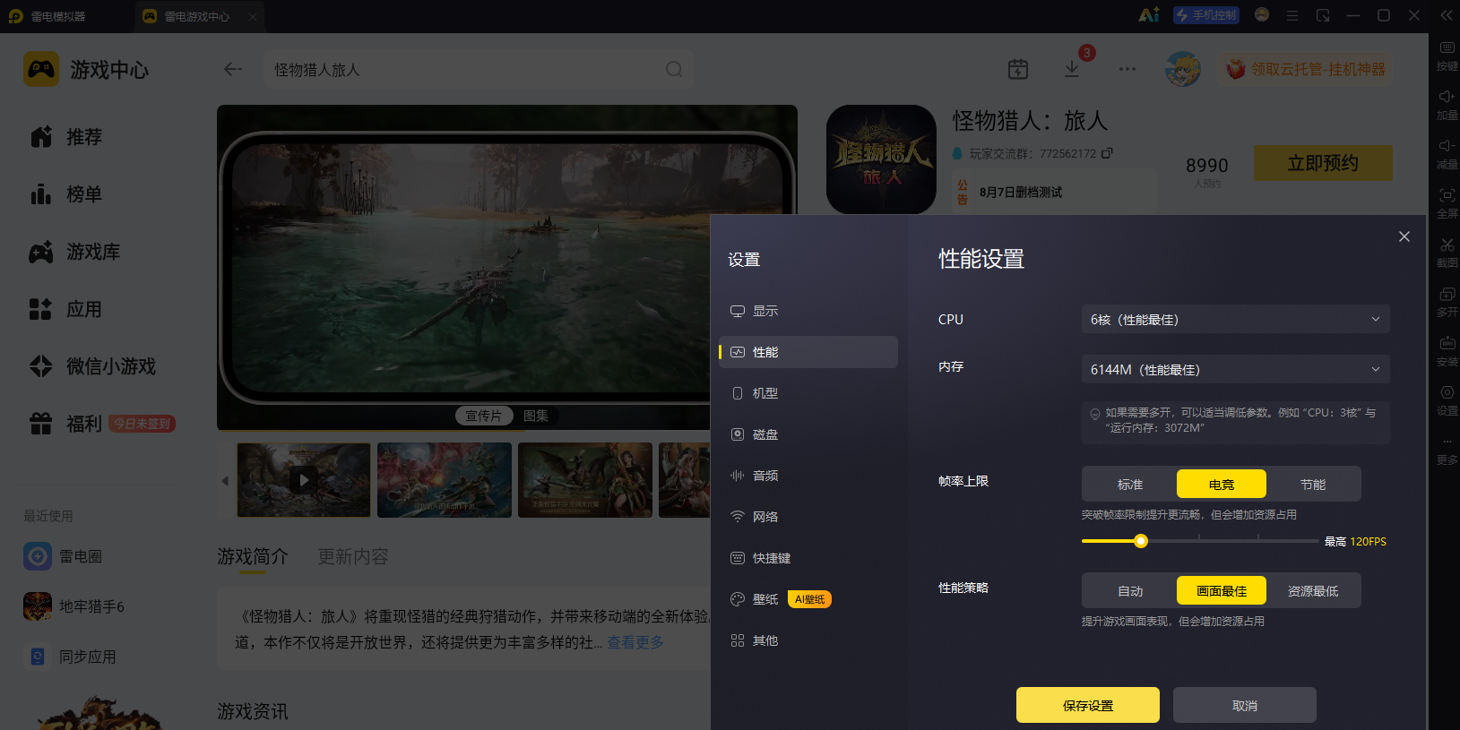Click the first trailer video thumbnail
1460x730 pixels.
point(304,479)
